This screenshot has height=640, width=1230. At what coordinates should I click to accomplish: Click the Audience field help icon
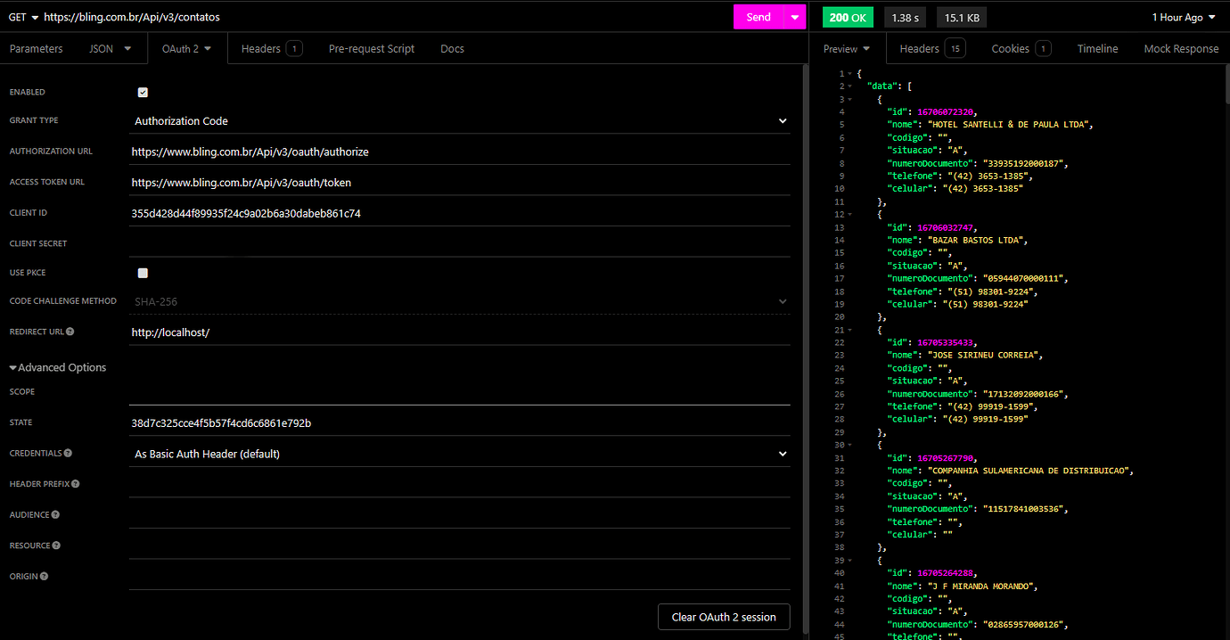[57, 514]
